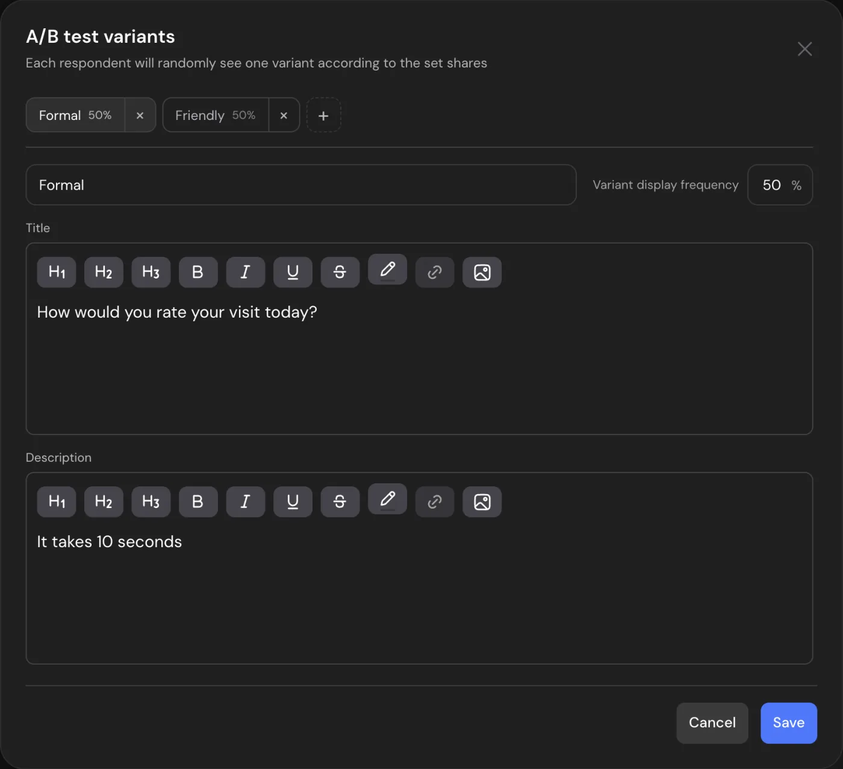Toggle italic in the Title editor

pos(246,272)
